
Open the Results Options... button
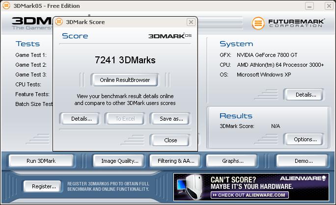click(305, 139)
